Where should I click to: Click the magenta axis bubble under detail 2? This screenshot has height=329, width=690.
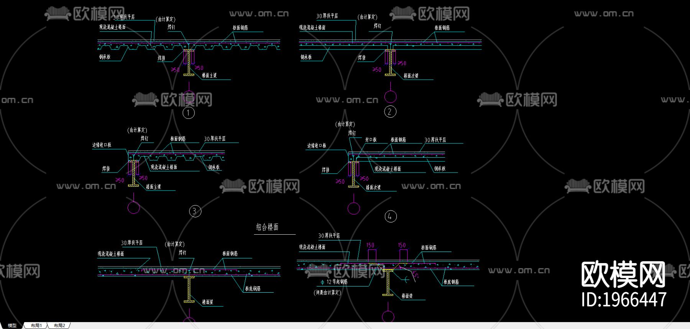[390, 96]
